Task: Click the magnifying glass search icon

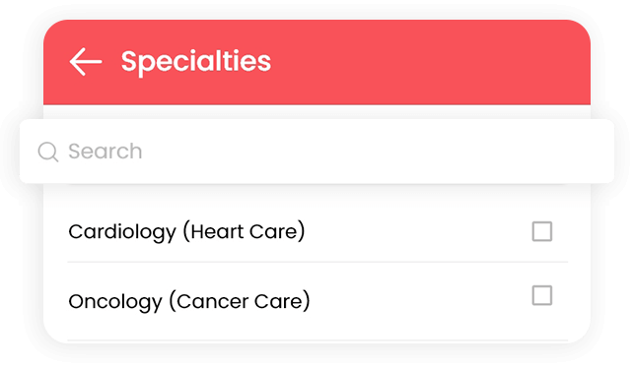Action: (48, 153)
